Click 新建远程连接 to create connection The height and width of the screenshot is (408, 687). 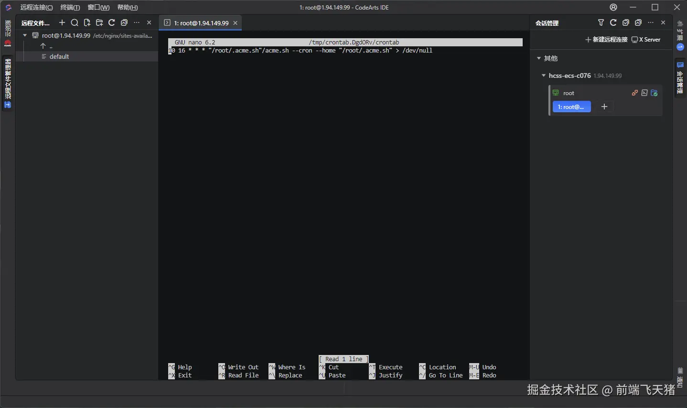(606, 40)
